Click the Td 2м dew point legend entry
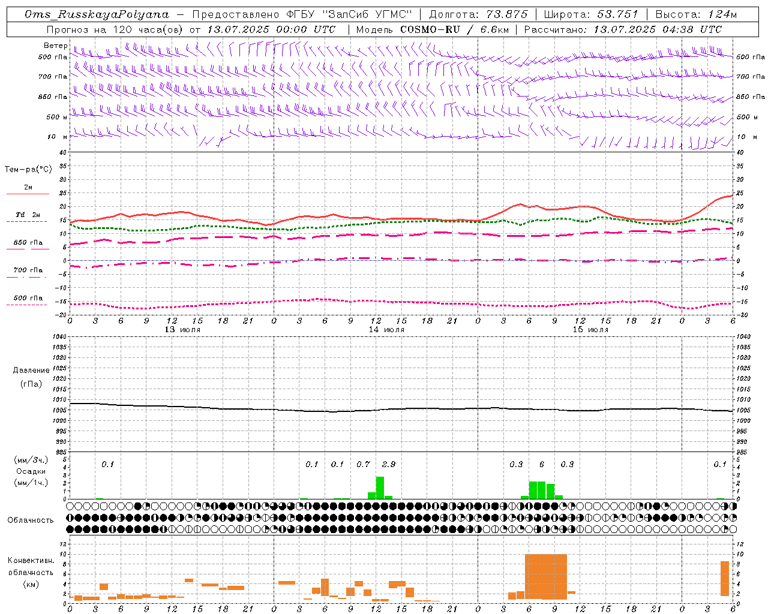768x614 pixels. [28, 215]
